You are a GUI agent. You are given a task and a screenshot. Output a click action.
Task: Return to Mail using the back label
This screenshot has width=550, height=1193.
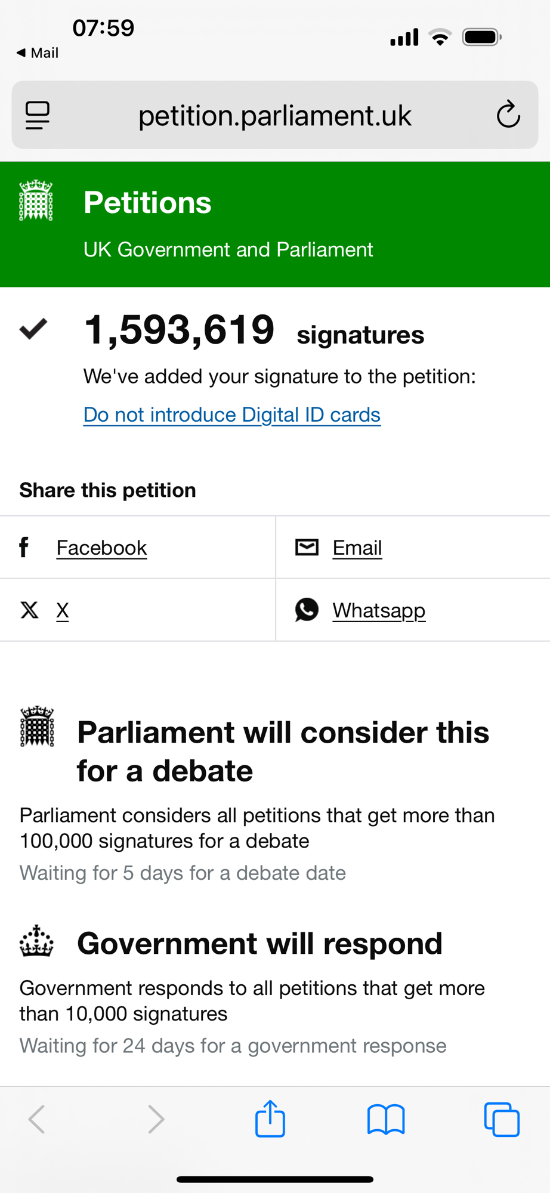[38, 53]
